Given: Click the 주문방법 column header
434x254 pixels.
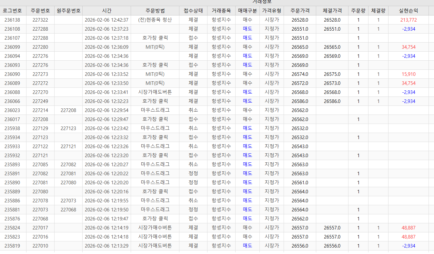Looking at the screenshot, I should [x=155, y=11].
